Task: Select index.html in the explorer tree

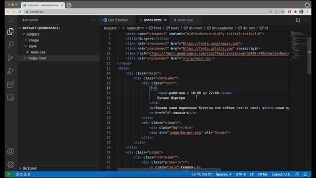Action: coord(38,58)
